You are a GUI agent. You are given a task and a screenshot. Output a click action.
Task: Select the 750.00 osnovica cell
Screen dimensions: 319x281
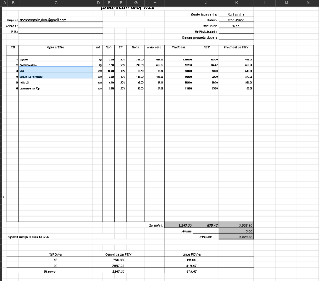click(x=118, y=260)
